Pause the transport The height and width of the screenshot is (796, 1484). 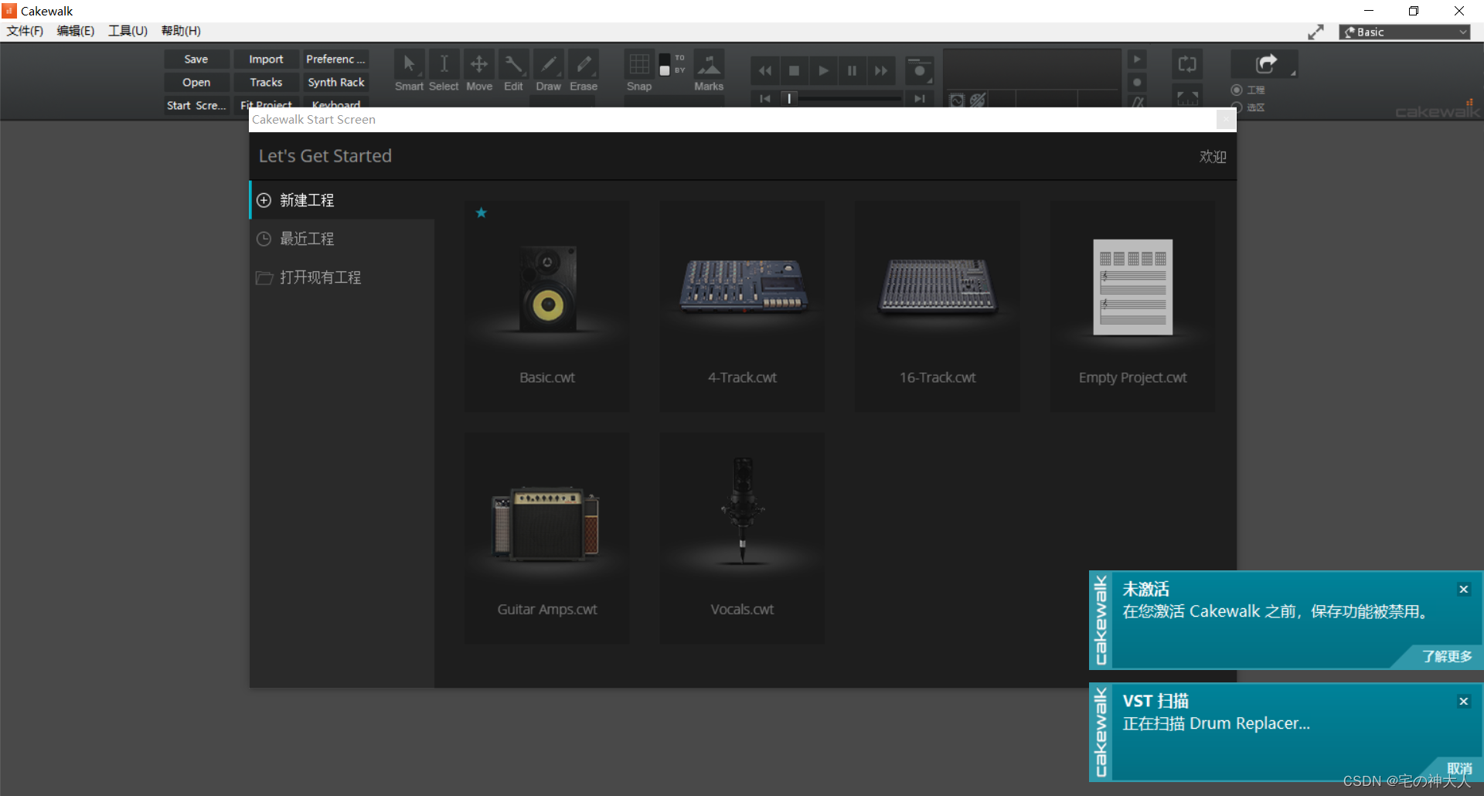(x=852, y=71)
